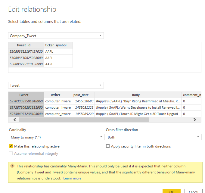The image size is (205, 193).
Task: Click scroll right arrow in Tweet preview
Action: point(194,120)
